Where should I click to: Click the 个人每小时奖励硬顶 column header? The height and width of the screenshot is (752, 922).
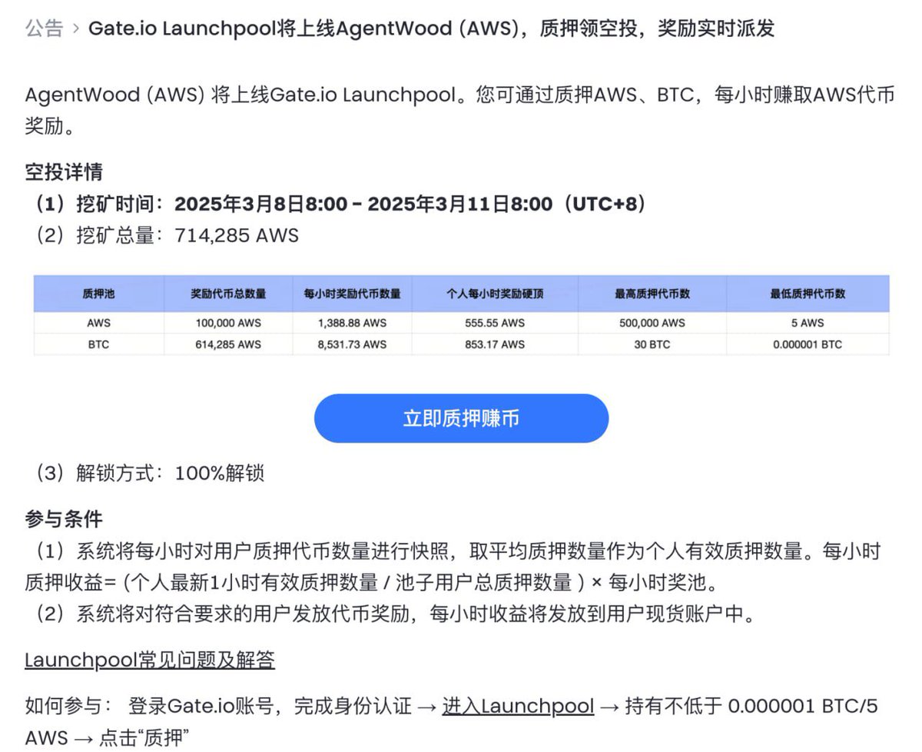point(495,294)
